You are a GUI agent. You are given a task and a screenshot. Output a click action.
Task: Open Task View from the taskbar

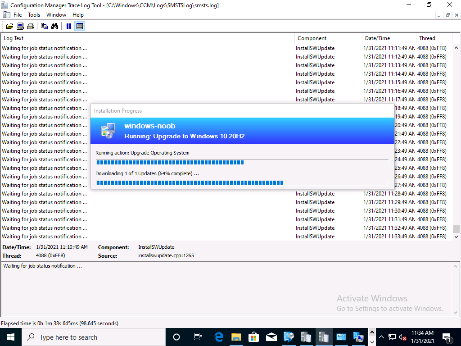tap(198, 337)
